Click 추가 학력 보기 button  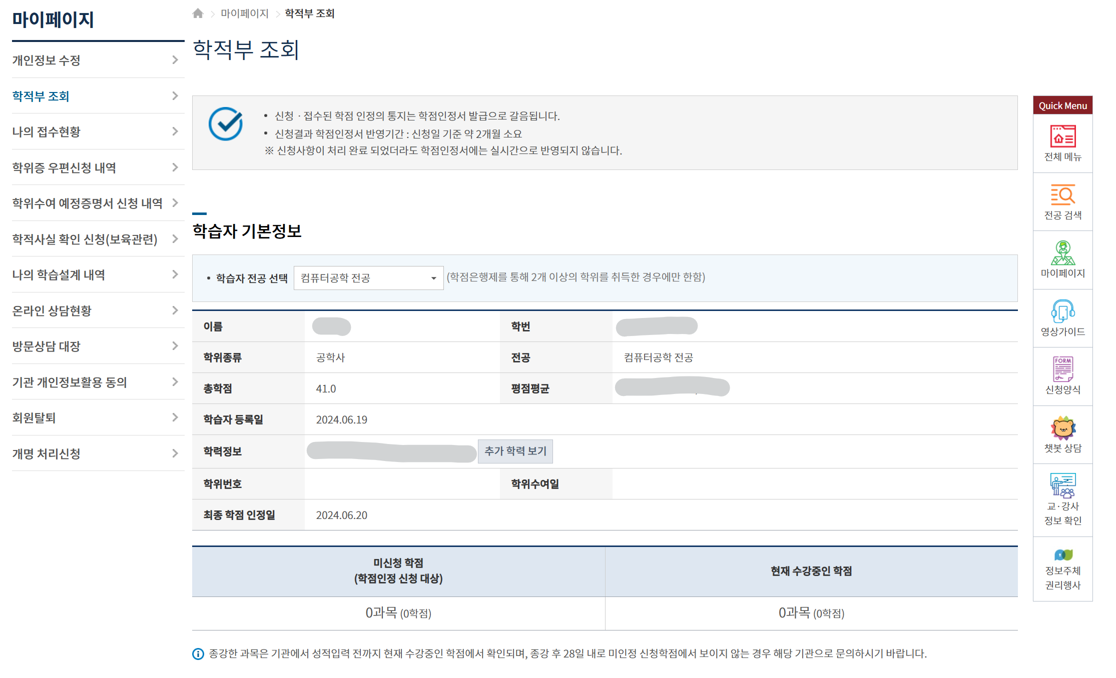click(515, 451)
